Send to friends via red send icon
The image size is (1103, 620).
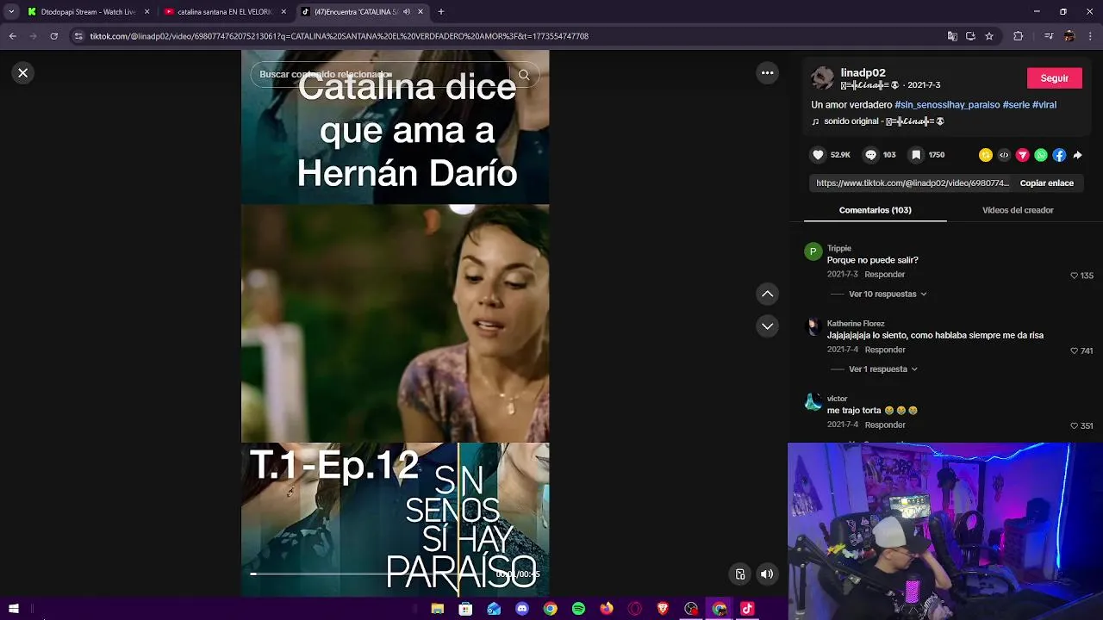(1023, 155)
